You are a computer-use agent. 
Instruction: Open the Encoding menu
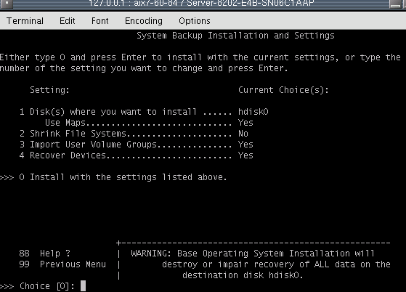(x=144, y=21)
